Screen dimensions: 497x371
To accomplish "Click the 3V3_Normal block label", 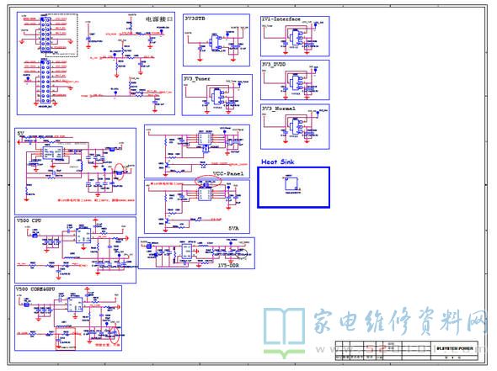I will 279,109.
